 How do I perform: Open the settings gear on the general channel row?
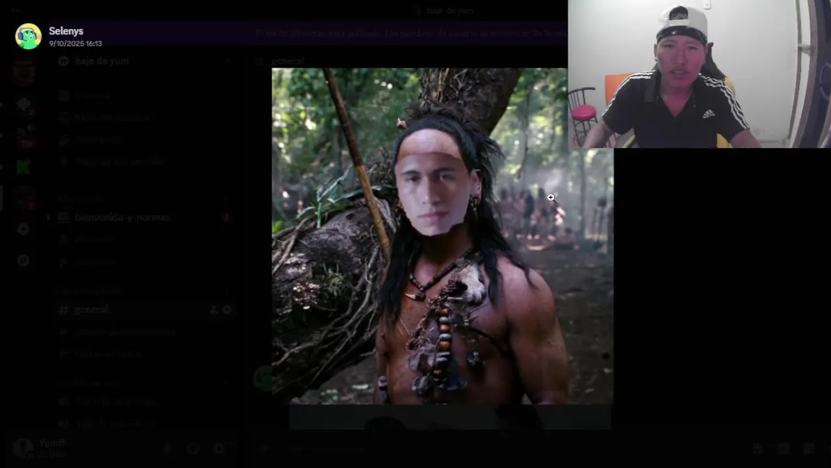227,310
